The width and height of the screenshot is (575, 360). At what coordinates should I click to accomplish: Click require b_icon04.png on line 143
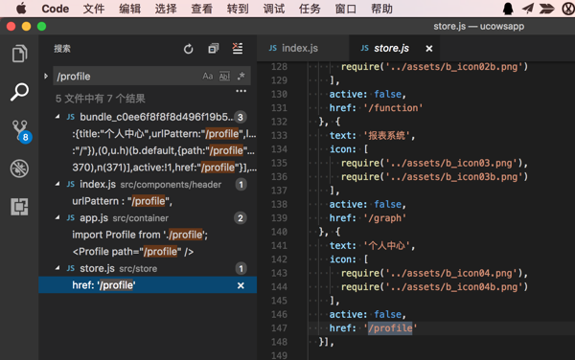434,273
